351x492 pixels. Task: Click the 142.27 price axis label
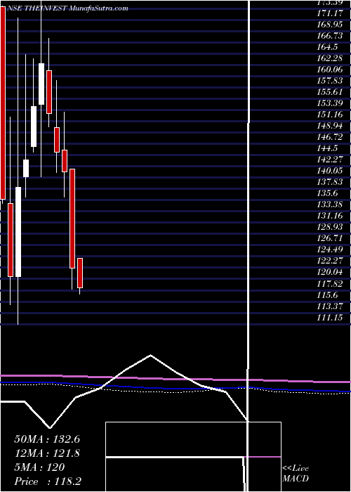(329, 160)
